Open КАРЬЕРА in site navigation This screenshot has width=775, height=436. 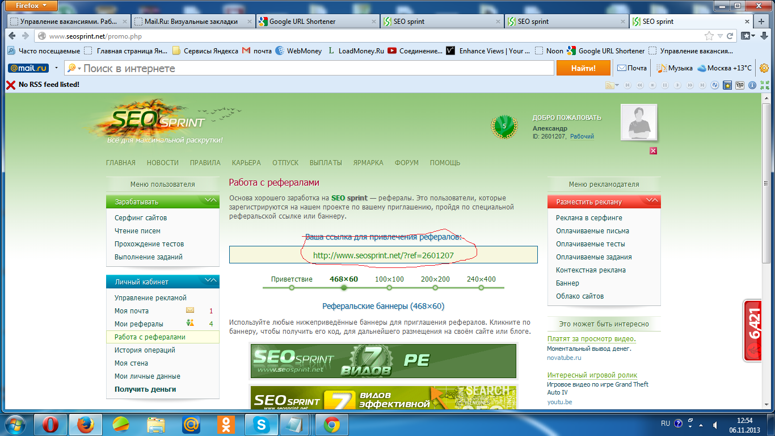point(246,162)
